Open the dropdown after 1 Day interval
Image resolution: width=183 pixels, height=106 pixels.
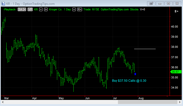pyautogui.click(x=74, y=9)
